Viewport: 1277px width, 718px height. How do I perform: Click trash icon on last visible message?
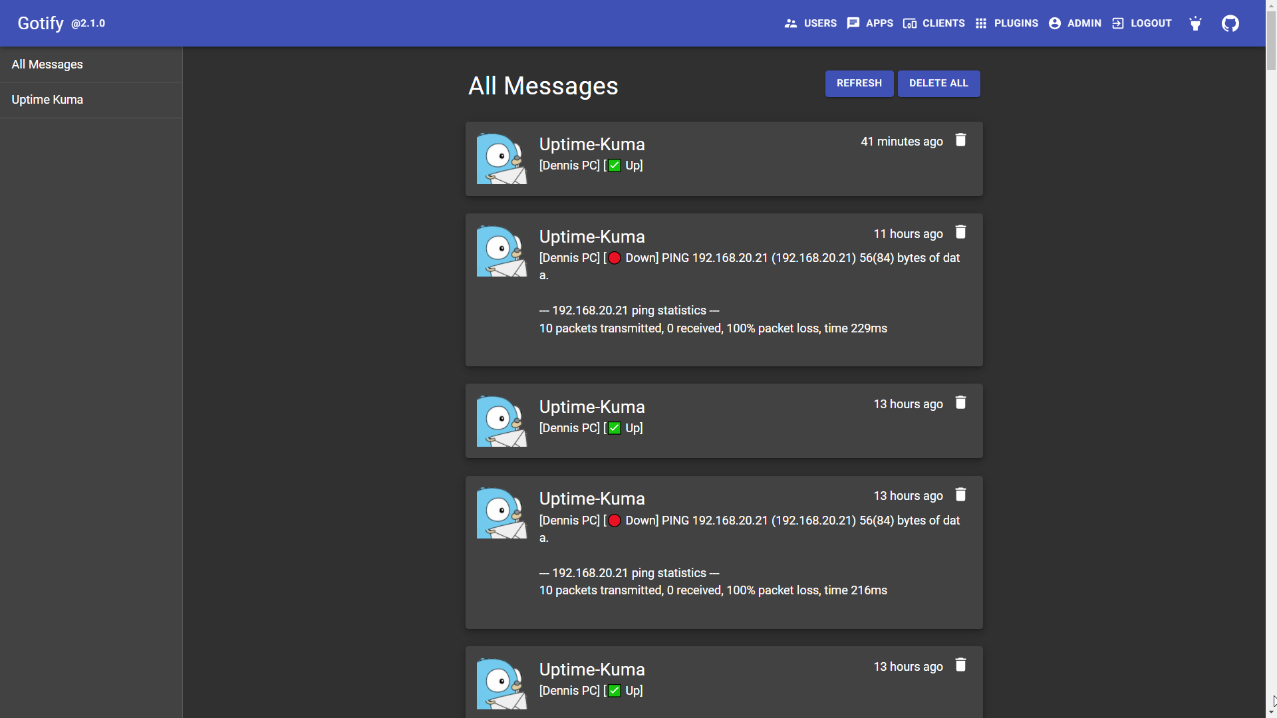coord(960,665)
